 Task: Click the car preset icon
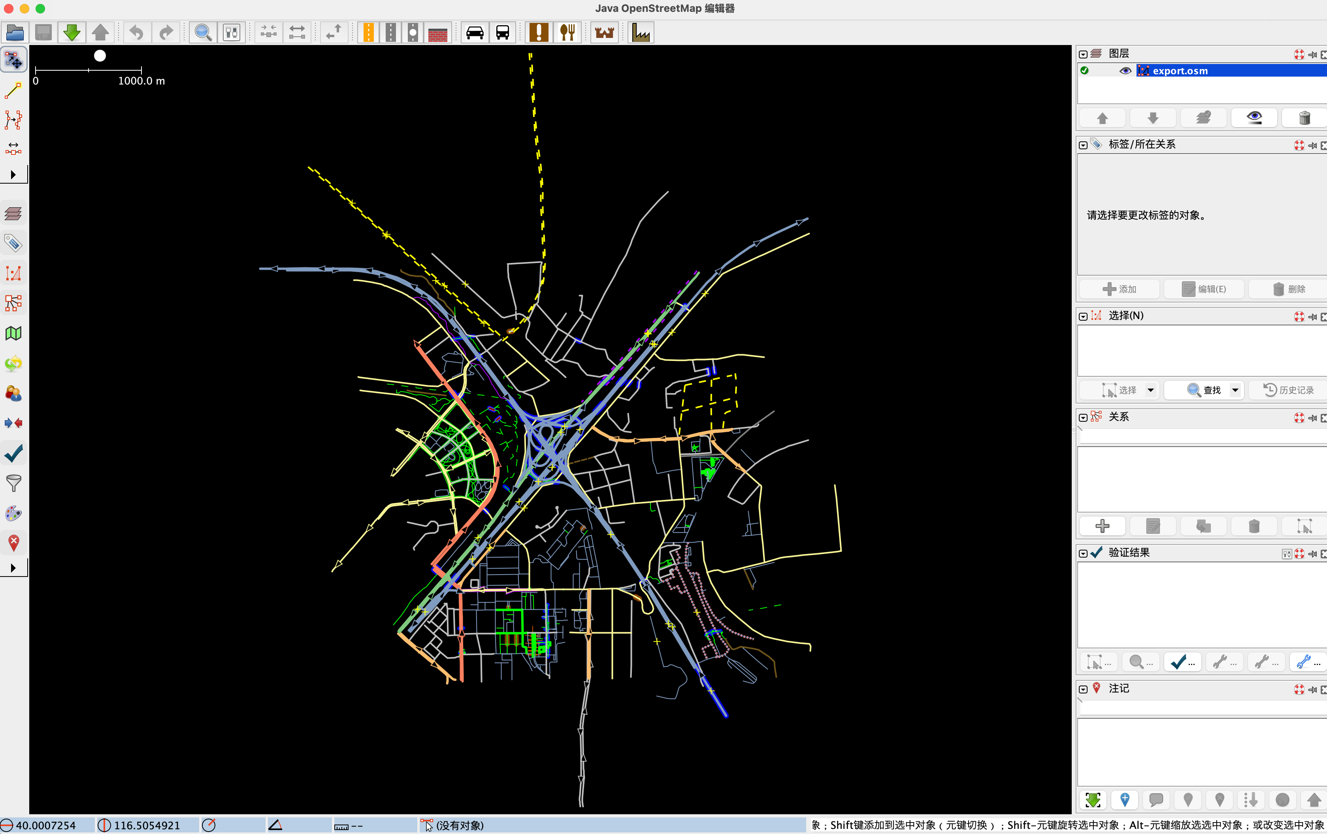pyautogui.click(x=475, y=32)
